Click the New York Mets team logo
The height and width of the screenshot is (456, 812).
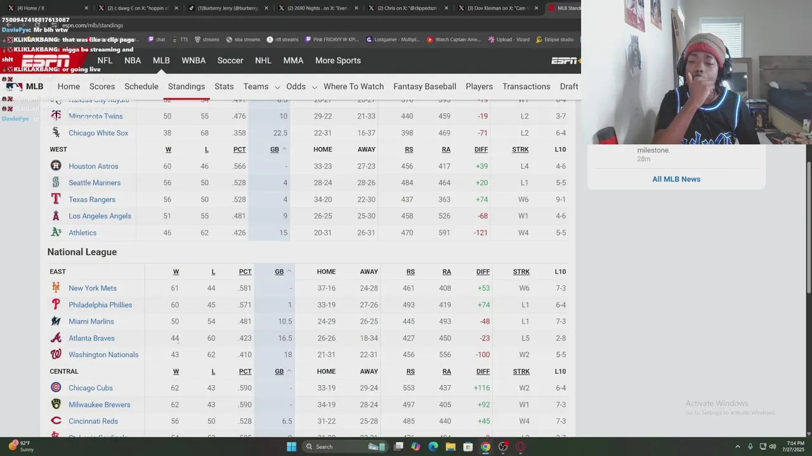pos(56,288)
